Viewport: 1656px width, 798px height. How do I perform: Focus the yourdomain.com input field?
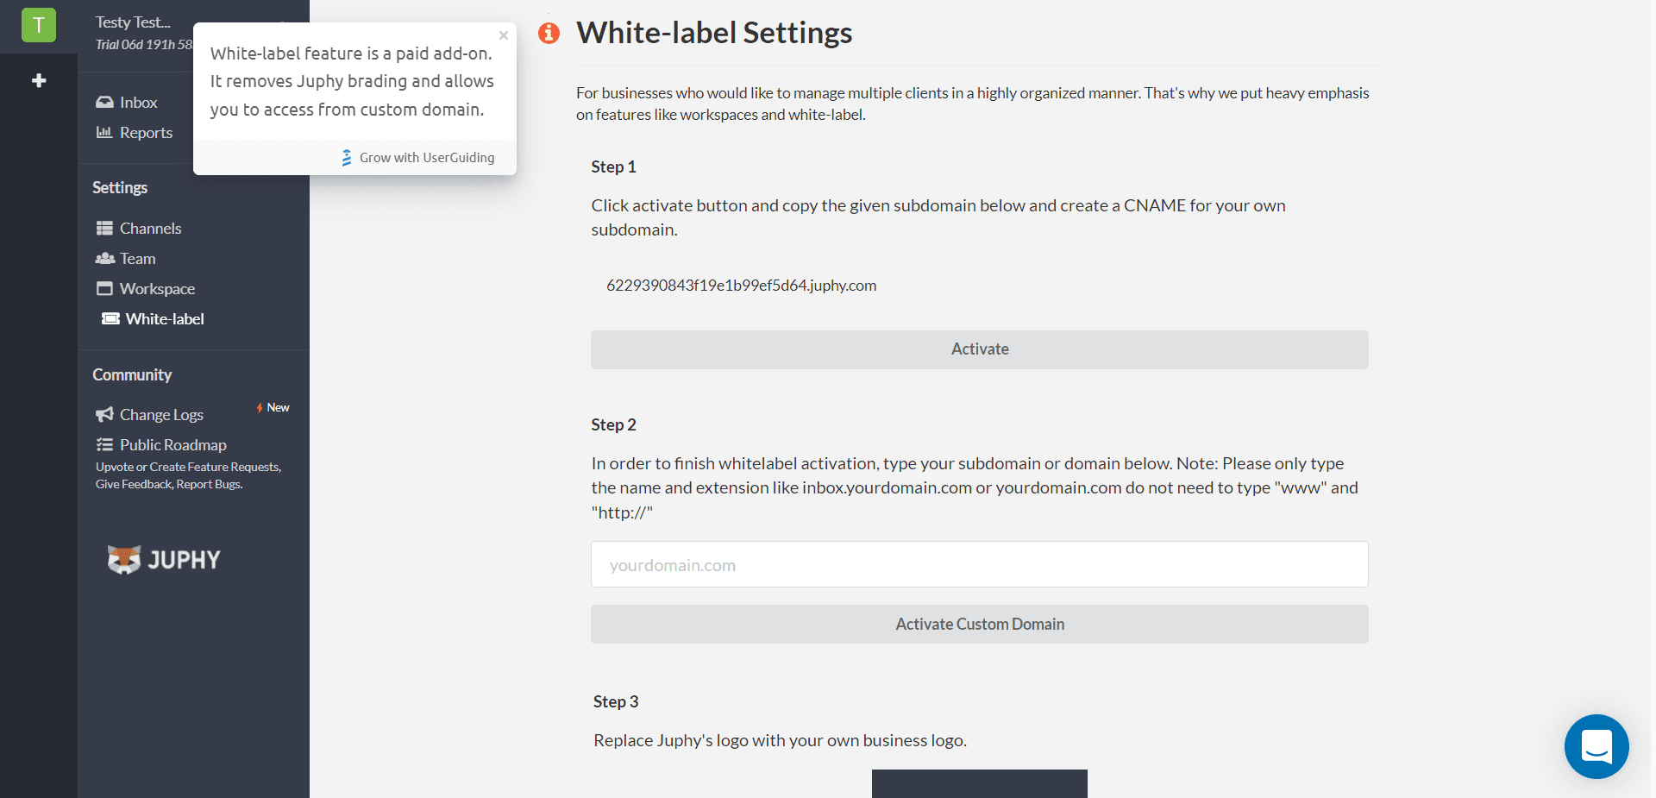point(980,564)
